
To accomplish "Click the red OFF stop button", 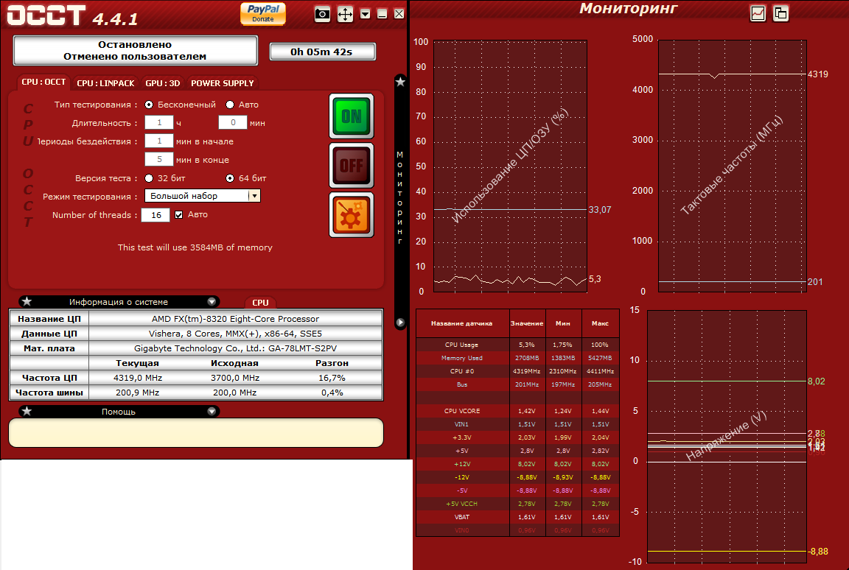I will 352,166.
